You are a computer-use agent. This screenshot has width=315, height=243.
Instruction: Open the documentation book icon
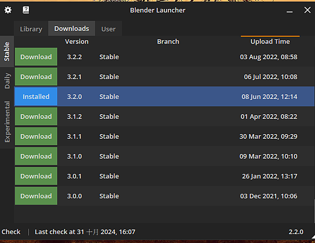click(26, 10)
